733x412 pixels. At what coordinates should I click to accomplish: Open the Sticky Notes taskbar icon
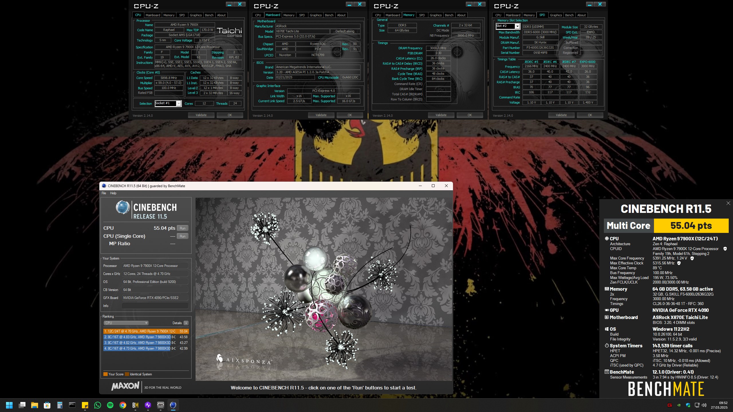(85, 405)
